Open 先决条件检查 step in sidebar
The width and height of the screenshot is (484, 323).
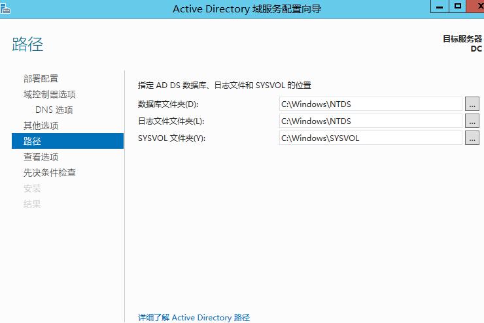coord(50,173)
